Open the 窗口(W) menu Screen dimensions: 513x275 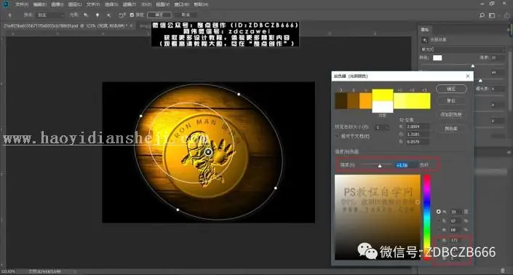[182, 4]
